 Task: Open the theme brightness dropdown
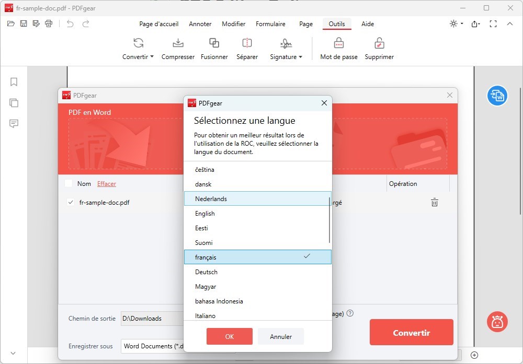pyautogui.click(x=456, y=24)
